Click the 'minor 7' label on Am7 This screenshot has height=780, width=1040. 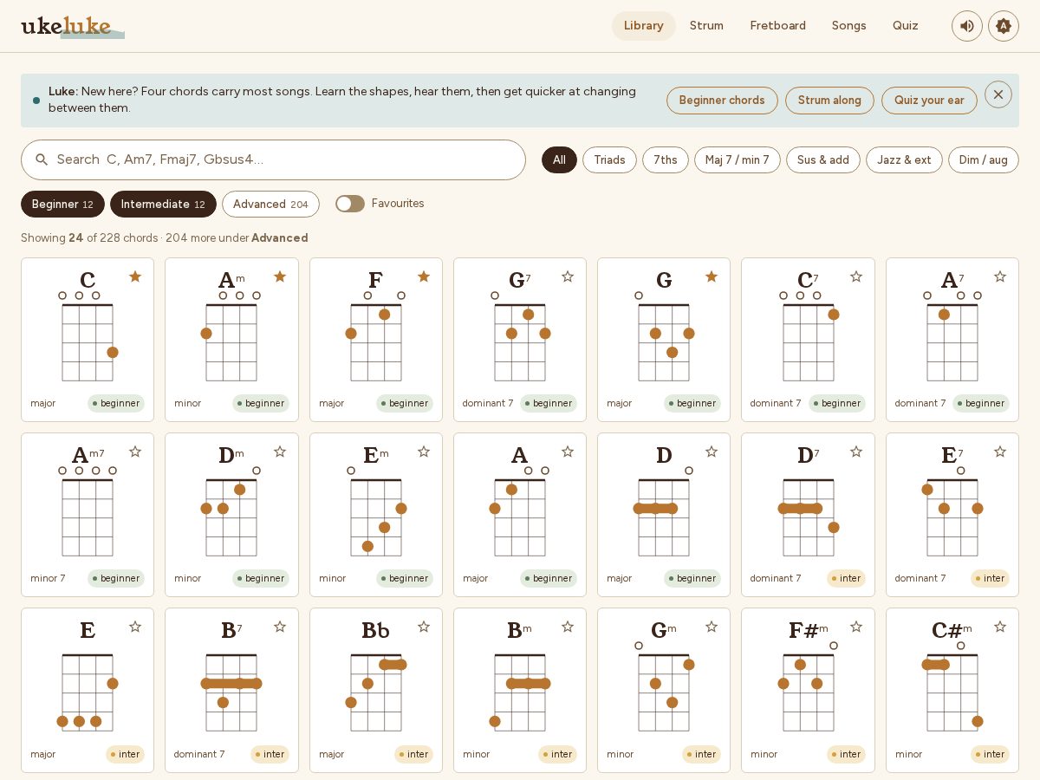tap(48, 578)
